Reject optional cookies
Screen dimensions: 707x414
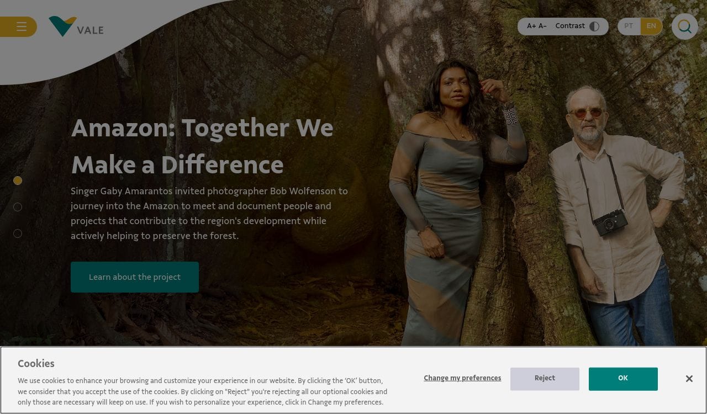(x=545, y=379)
